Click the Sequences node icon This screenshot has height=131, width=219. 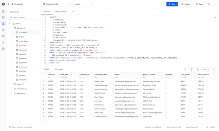tap(15, 94)
